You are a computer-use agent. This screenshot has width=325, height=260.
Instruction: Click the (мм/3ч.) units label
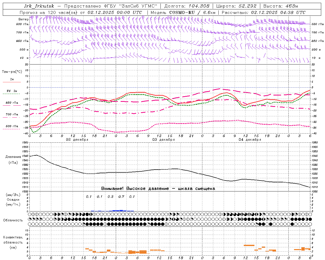tap(13, 195)
